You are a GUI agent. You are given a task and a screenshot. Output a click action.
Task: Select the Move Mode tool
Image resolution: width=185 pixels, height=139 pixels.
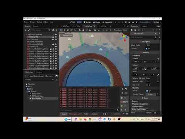point(64,30)
